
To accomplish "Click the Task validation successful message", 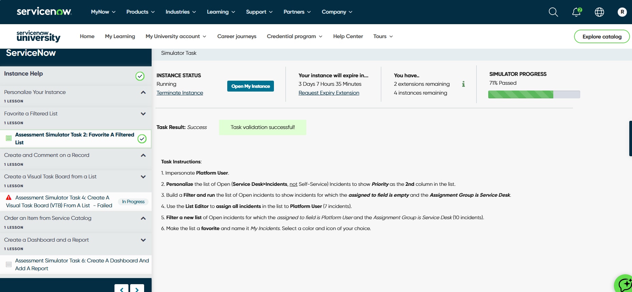I will pyautogui.click(x=263, y=127).
